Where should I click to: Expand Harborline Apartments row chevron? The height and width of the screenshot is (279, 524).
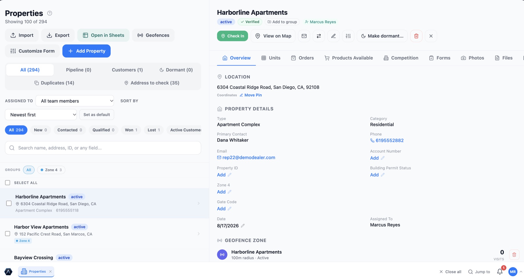(199, 203)
